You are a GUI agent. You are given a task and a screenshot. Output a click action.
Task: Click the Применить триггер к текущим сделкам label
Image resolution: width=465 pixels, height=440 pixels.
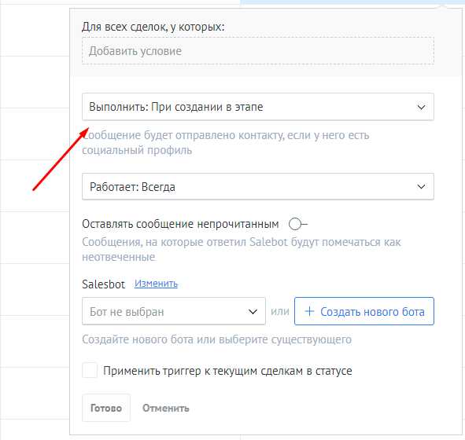[x=227, y=371]
